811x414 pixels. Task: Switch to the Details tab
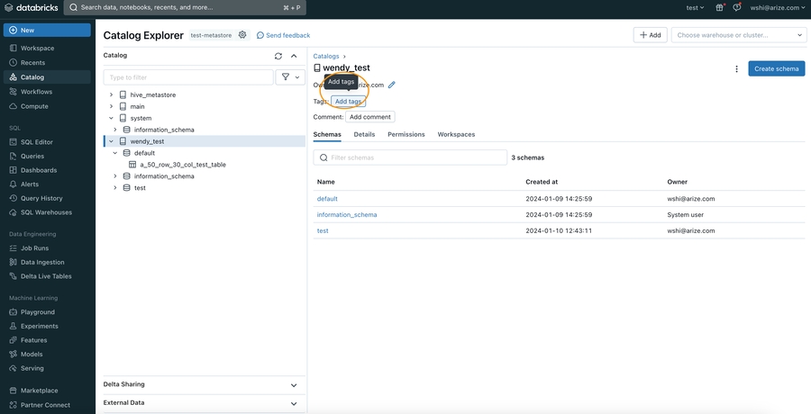pos(364,134)
